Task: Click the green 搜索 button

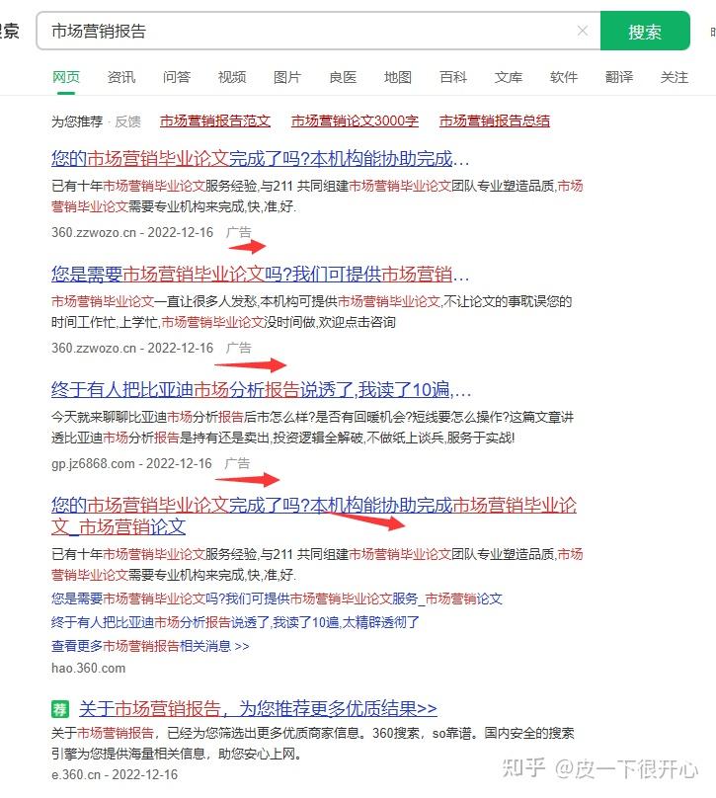Action: (x=645, y=31)
